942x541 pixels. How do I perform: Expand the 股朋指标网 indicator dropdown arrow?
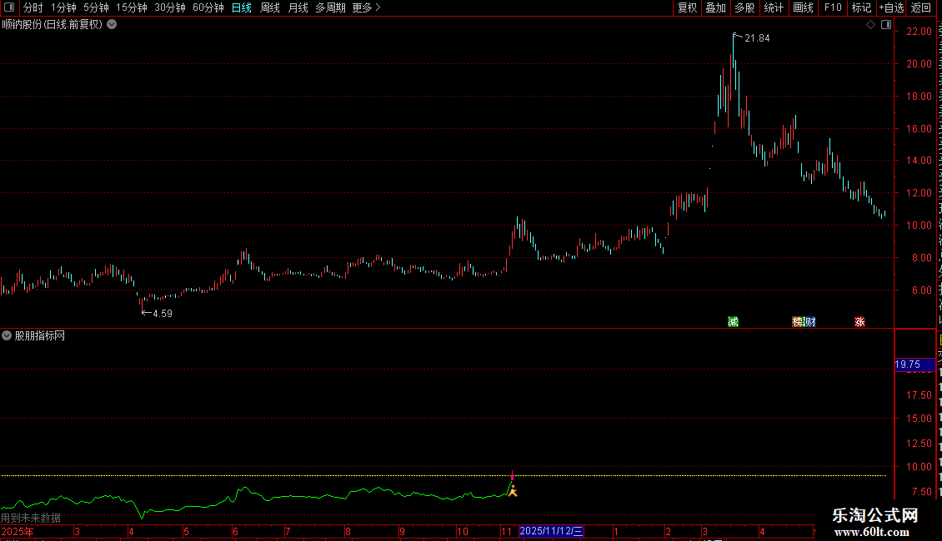7,336
